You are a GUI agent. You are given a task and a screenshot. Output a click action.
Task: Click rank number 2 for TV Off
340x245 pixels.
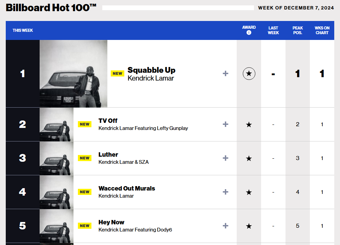pos(23,124)
